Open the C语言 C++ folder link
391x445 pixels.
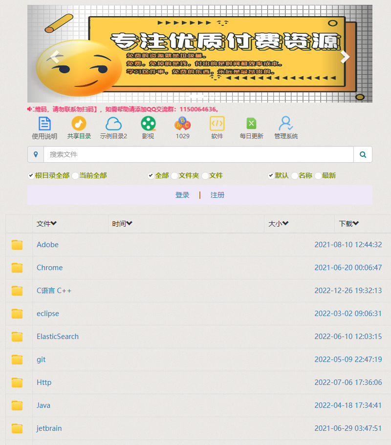point(54,291)
